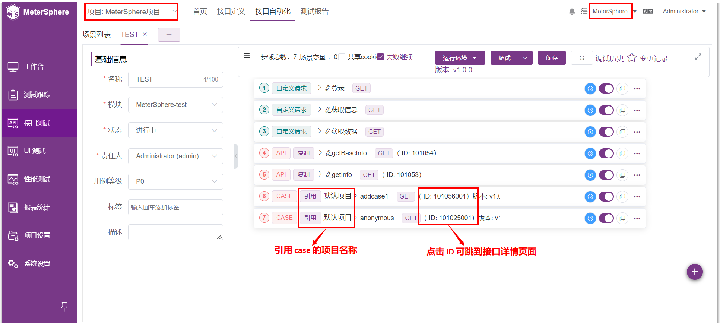Switch to the 场景列表 tab

[x=96, y=35]
